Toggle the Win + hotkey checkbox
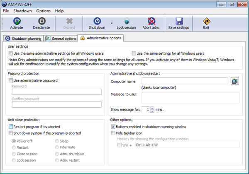This screenshot has height=174, width=249. (x=120, y=145)
